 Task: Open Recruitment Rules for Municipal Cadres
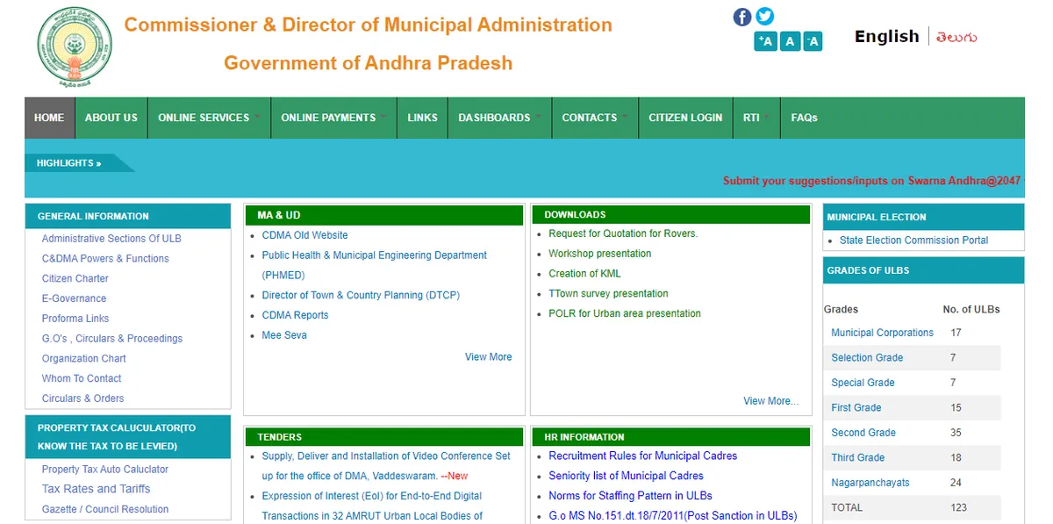point(641,456)
